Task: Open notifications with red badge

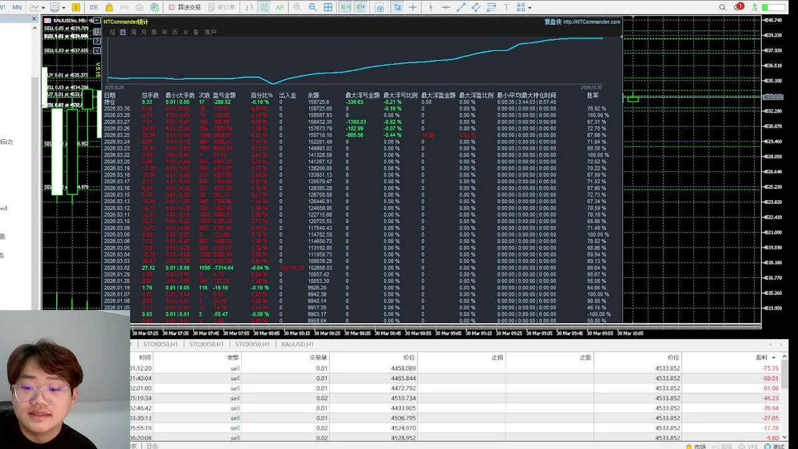Action: pyautogui.click(x=738, y=7)
